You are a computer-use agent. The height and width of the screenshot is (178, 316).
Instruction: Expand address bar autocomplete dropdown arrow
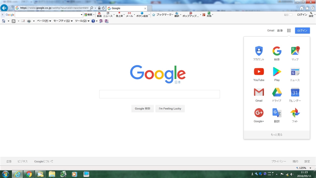tap(95, 8)
